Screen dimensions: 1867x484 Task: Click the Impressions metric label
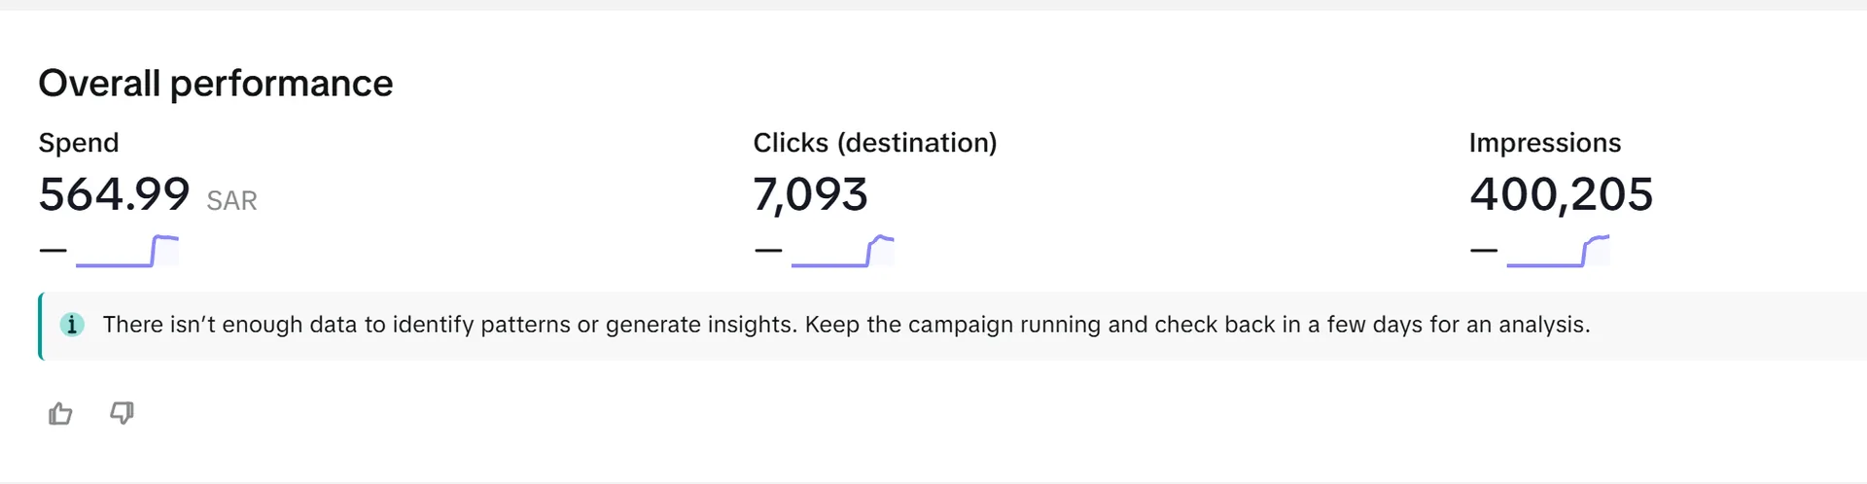coord(1545,143)
